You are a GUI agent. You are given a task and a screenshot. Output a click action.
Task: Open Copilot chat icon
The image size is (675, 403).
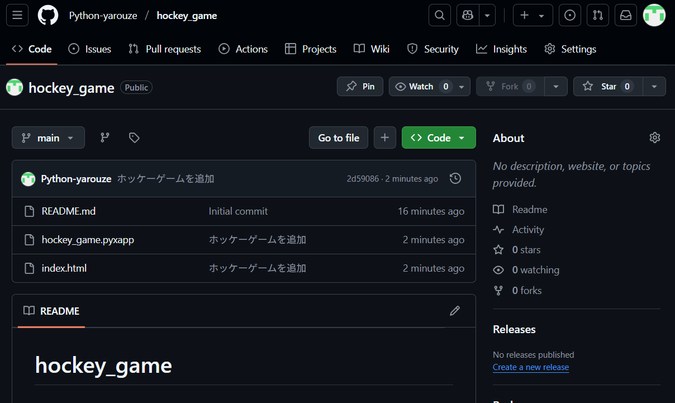(468, 15)
